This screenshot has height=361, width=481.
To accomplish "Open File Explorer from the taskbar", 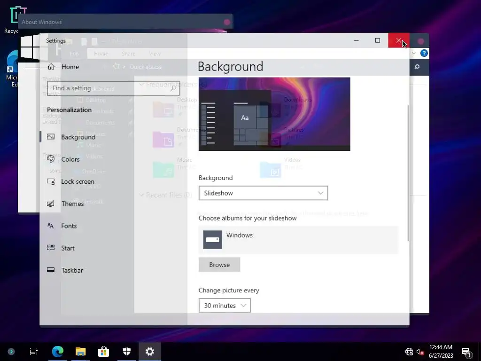I will click(x=81, y=352).
